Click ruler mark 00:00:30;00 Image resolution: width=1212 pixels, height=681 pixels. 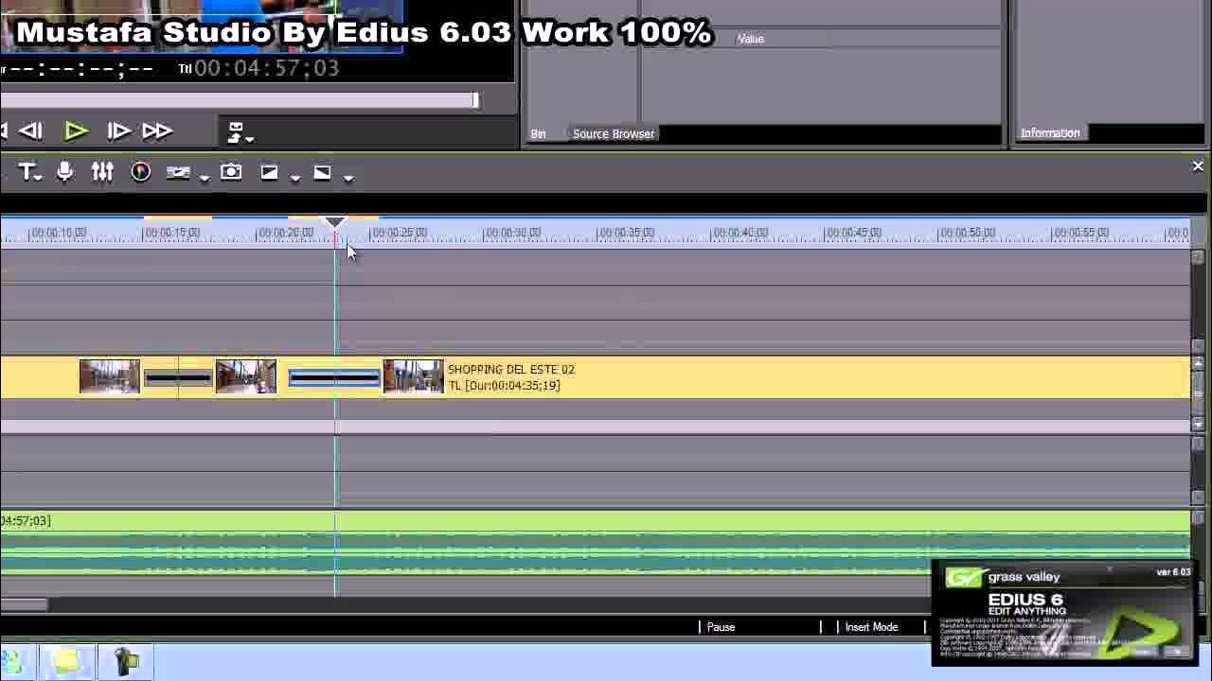pos(512,233)
